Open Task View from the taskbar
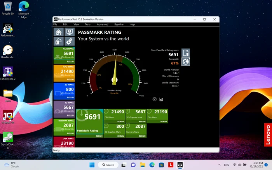This screenshot has width=272, height=170. [124, 165]
